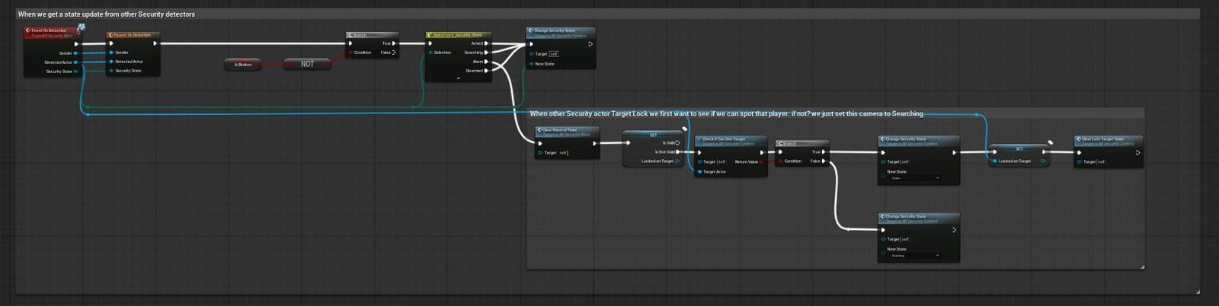Viewport: 1219px width, 306px height.
Task: Click Is Valid exec pin on GET node
Action: coord(677,143)
